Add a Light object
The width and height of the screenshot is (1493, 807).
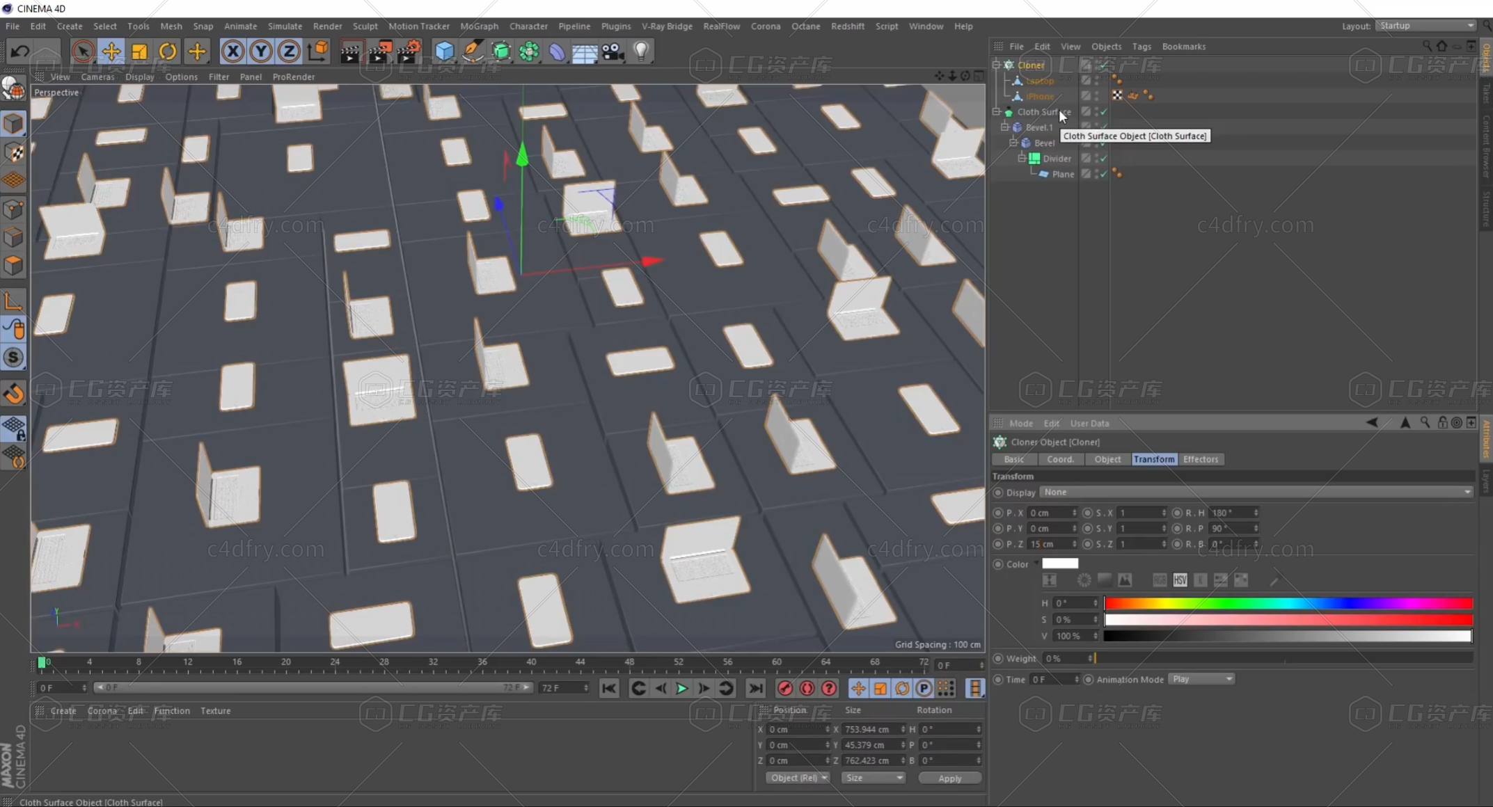point(641,51)
